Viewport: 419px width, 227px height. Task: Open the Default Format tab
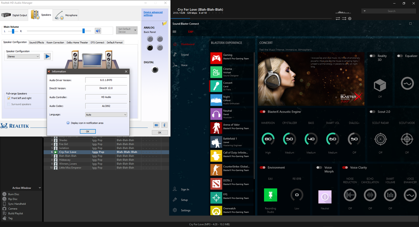point(115,43)
